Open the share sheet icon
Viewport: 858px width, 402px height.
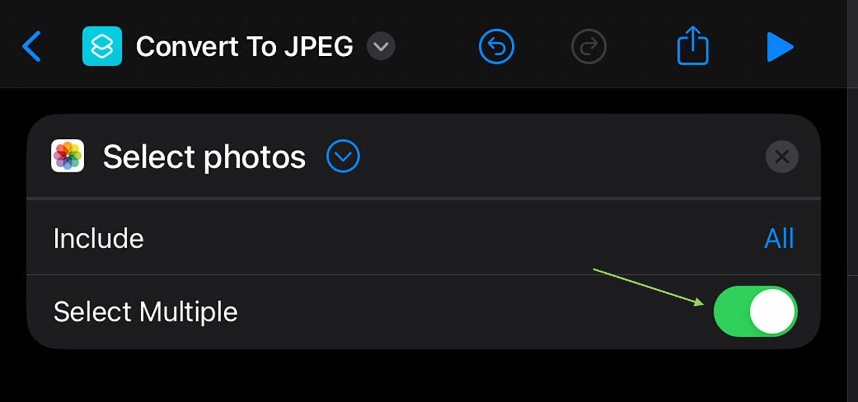pos(693,45)
